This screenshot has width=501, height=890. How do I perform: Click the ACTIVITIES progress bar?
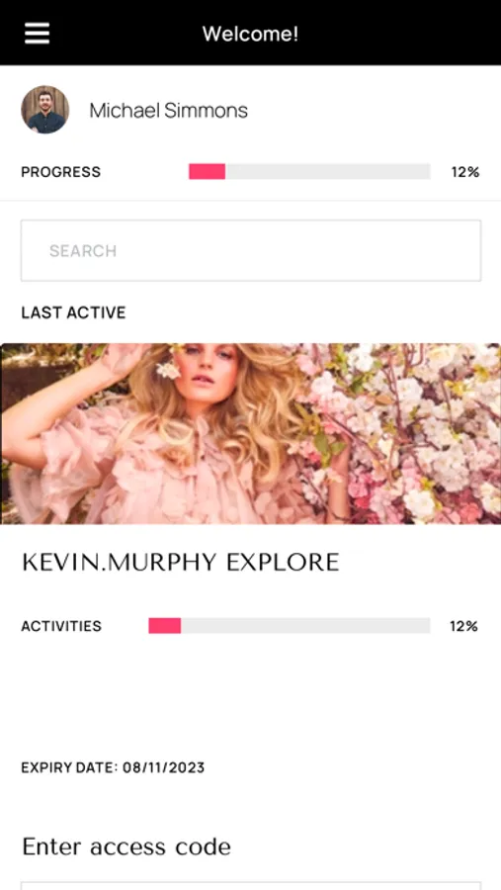click(290, 626)
